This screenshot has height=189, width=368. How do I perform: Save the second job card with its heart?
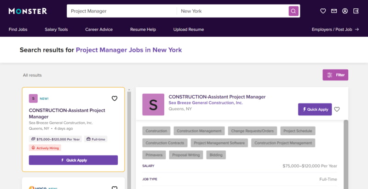click(114, 188)
